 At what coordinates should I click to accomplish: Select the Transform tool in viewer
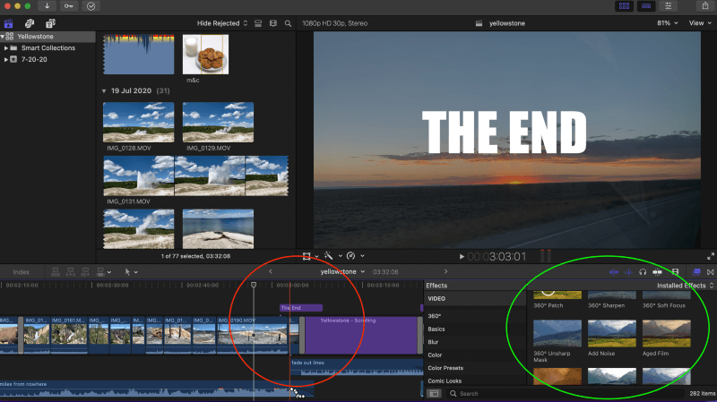click(x=307, y=256)
